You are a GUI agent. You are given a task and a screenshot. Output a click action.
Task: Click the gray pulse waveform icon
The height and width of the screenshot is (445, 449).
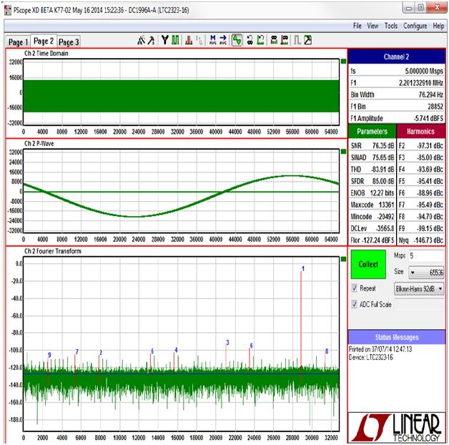pos(297,41)
